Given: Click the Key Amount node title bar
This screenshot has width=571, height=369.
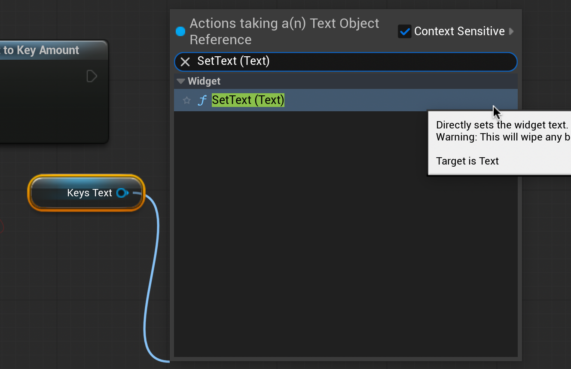Looking at the screenshot, I should (47, 50).
